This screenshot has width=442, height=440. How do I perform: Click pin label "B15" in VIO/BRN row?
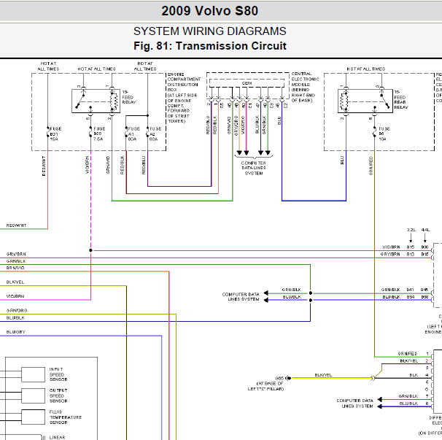pyautogui.click(x=411, y=247)
